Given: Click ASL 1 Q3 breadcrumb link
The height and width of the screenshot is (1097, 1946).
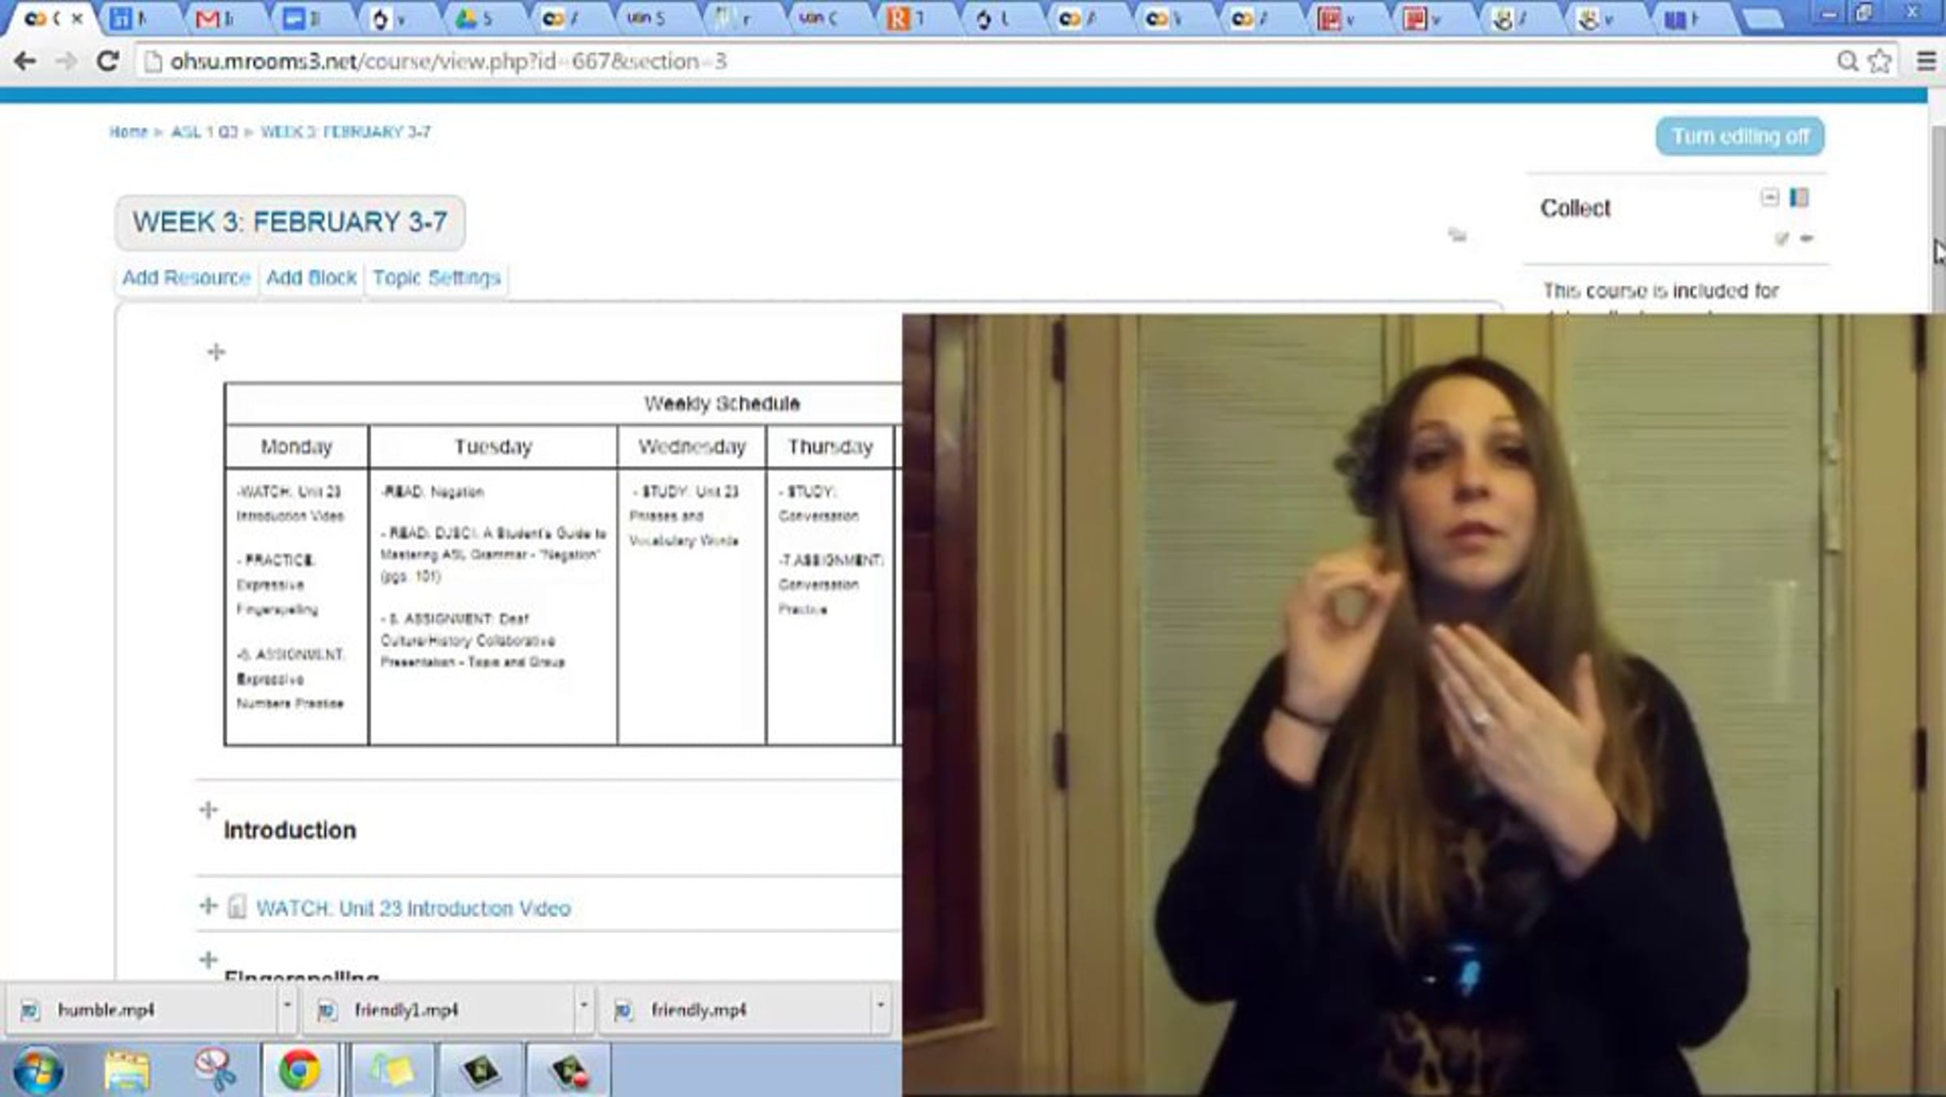Looking at the screenshot, I should pyautogui.click(x=204, y=132).
